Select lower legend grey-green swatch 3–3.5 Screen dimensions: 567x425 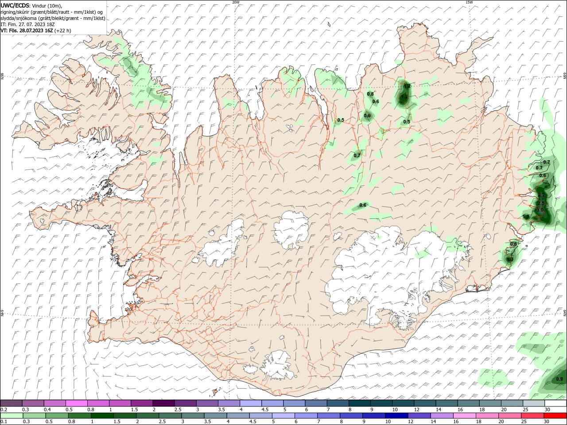193,415
